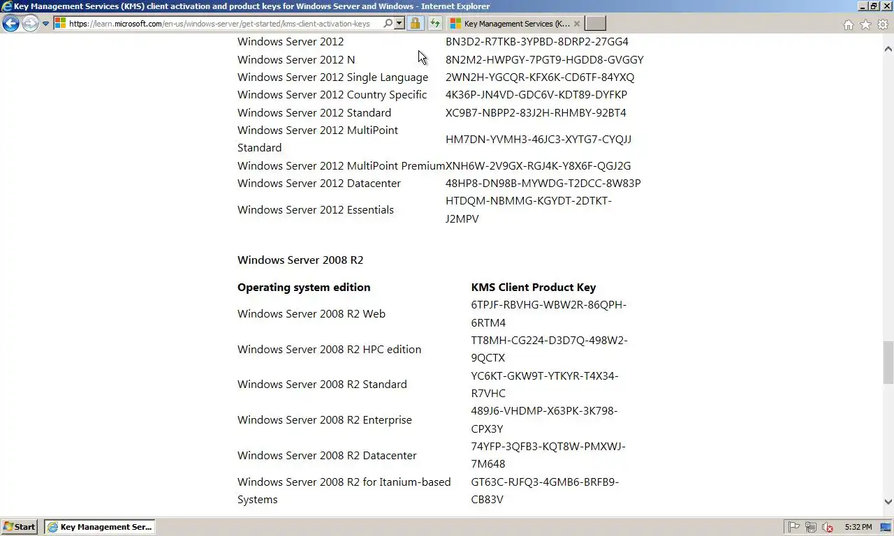Close the Key Management Services tab

pos(577,23)
